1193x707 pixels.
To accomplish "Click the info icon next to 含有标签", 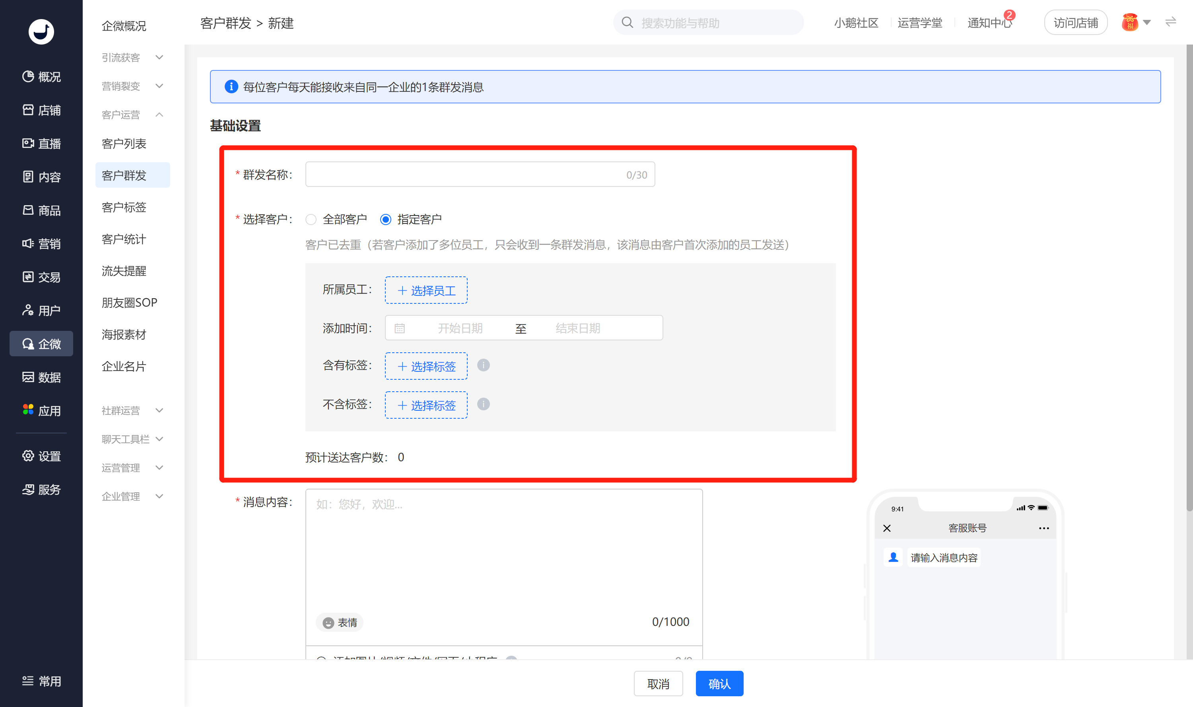I will (483, 365).
